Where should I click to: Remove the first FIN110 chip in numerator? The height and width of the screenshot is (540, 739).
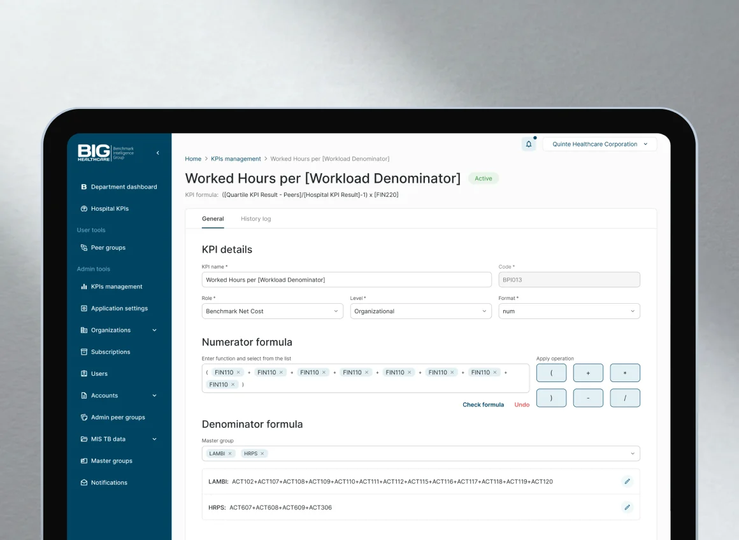tap(238, 373)
